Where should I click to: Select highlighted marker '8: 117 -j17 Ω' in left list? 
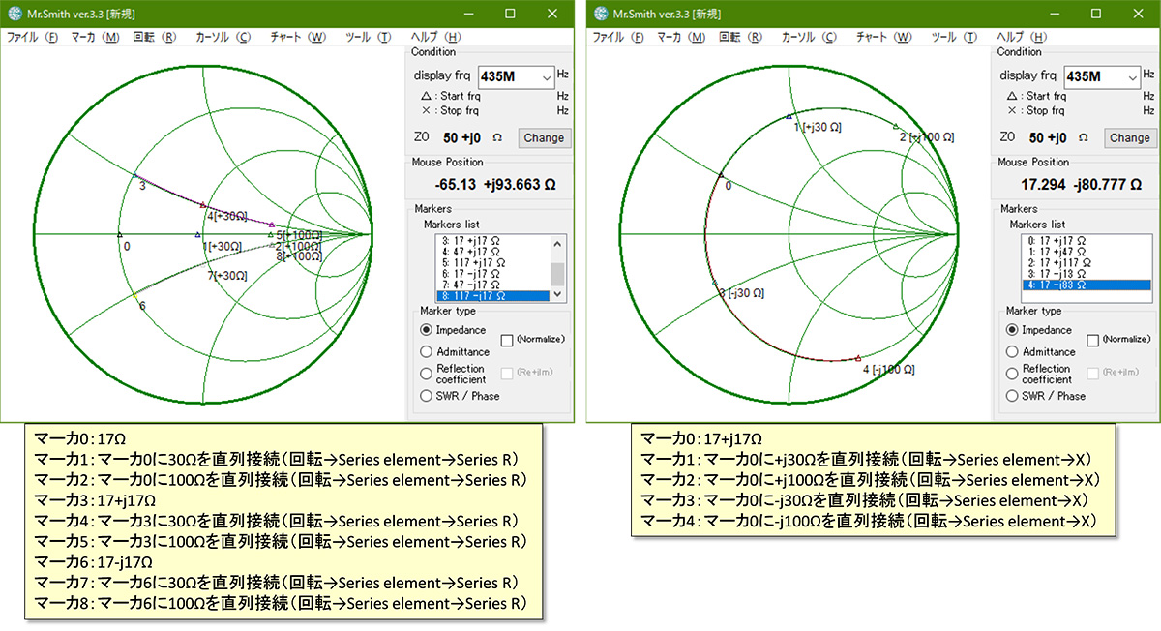pos(493,295)
